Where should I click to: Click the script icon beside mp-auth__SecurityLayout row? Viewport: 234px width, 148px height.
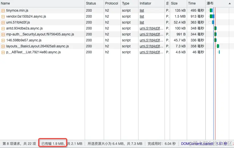point(3,34)
